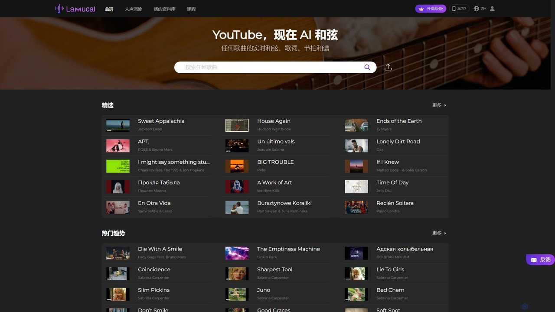Click the 升高级版 upgrade button
The image size is (555, 312).
(431, 9)
